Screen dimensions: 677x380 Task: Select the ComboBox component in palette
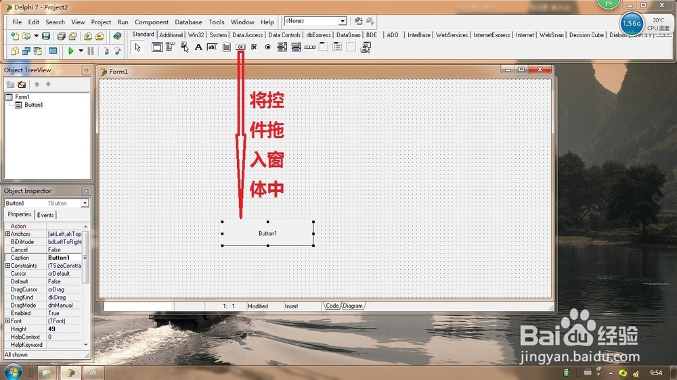(296, 47)
